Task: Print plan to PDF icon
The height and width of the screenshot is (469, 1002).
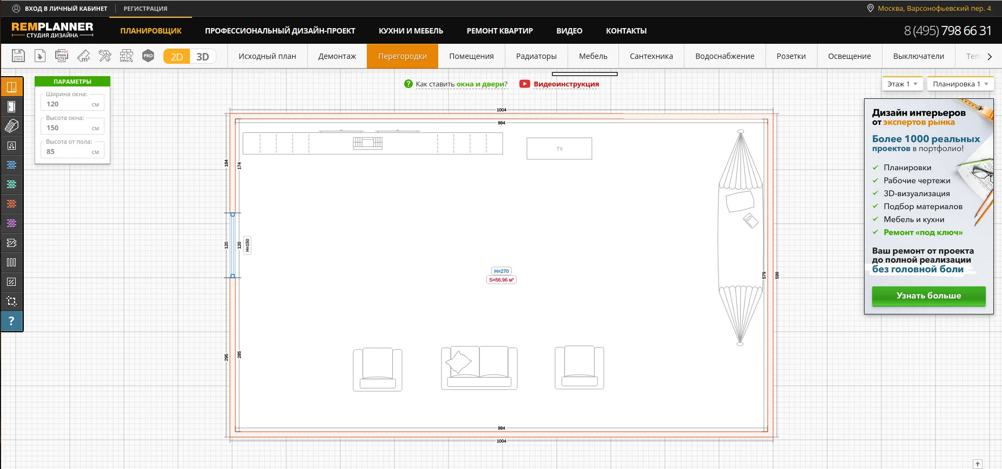Action: click(x=62, y=56)
